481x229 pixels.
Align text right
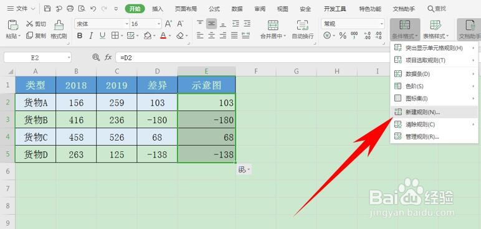pyautogui.click(x=223, y=35)
